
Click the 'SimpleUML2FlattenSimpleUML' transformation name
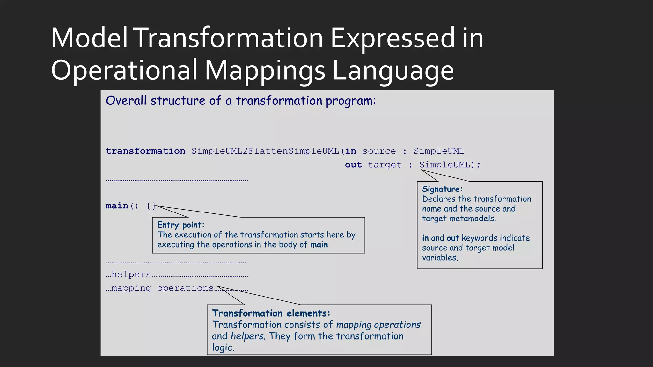point(265,151)
